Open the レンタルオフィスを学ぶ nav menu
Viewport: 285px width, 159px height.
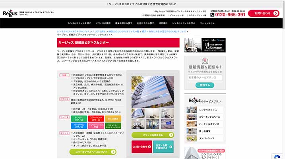(184, 23)
